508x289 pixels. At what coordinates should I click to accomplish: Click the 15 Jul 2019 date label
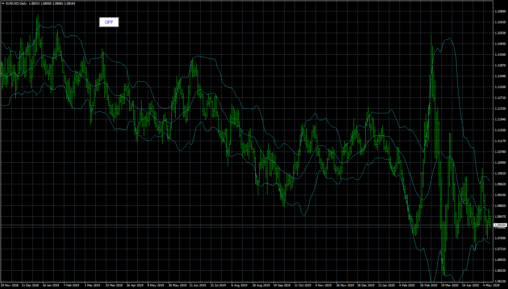pyautogui.click(x=218, y=285)
